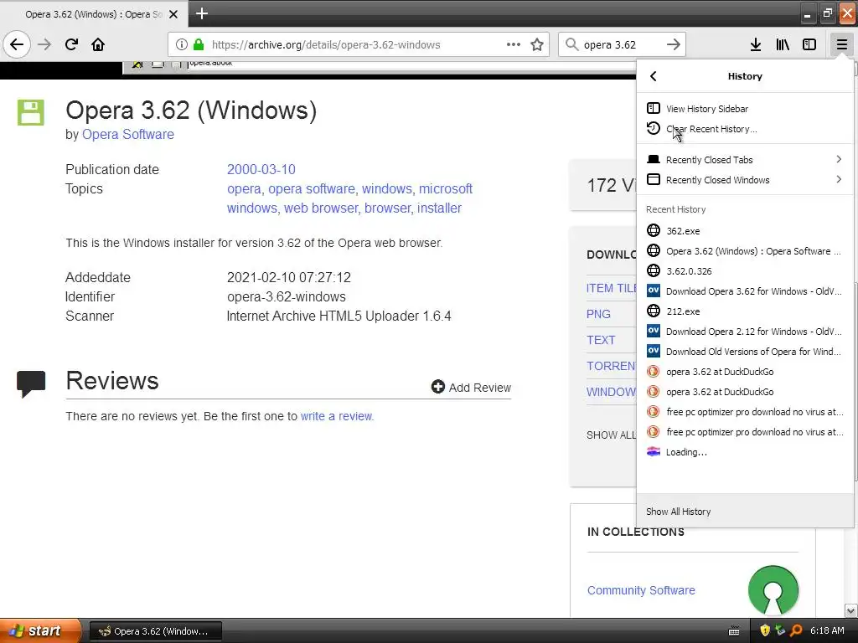The width and height of the screenshot is (858, 643).
Task: Reload the current page
Action: (x=71, y=44)
